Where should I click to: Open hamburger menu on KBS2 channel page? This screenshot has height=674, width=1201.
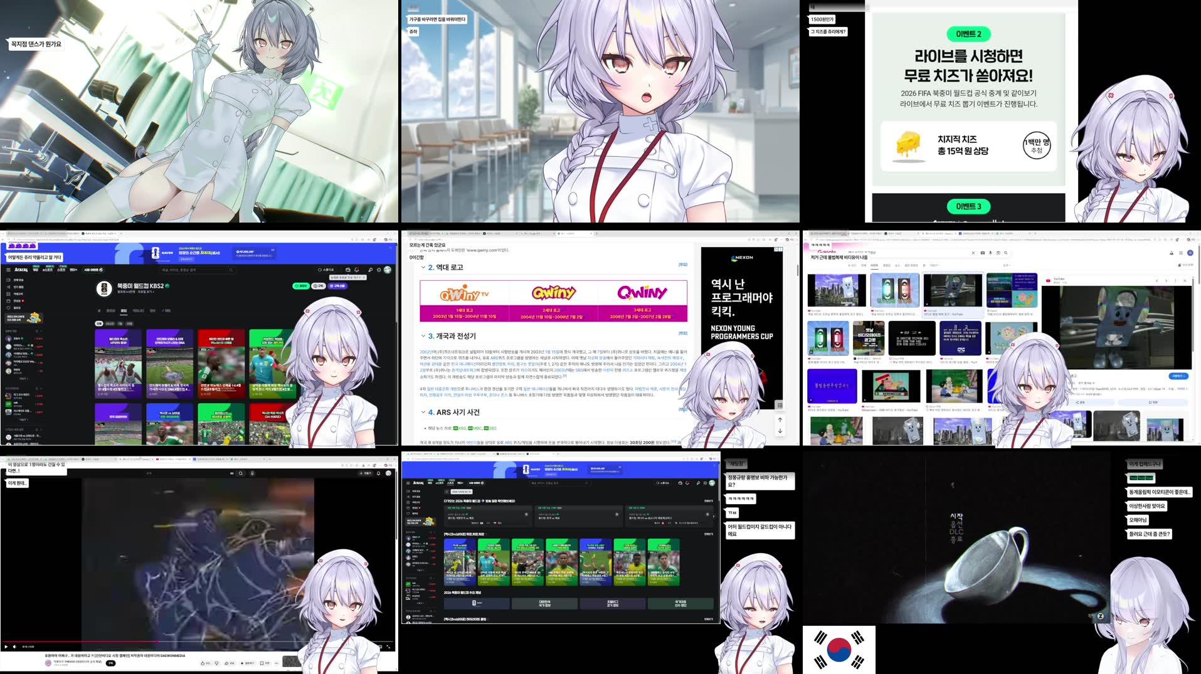[8, 270]
